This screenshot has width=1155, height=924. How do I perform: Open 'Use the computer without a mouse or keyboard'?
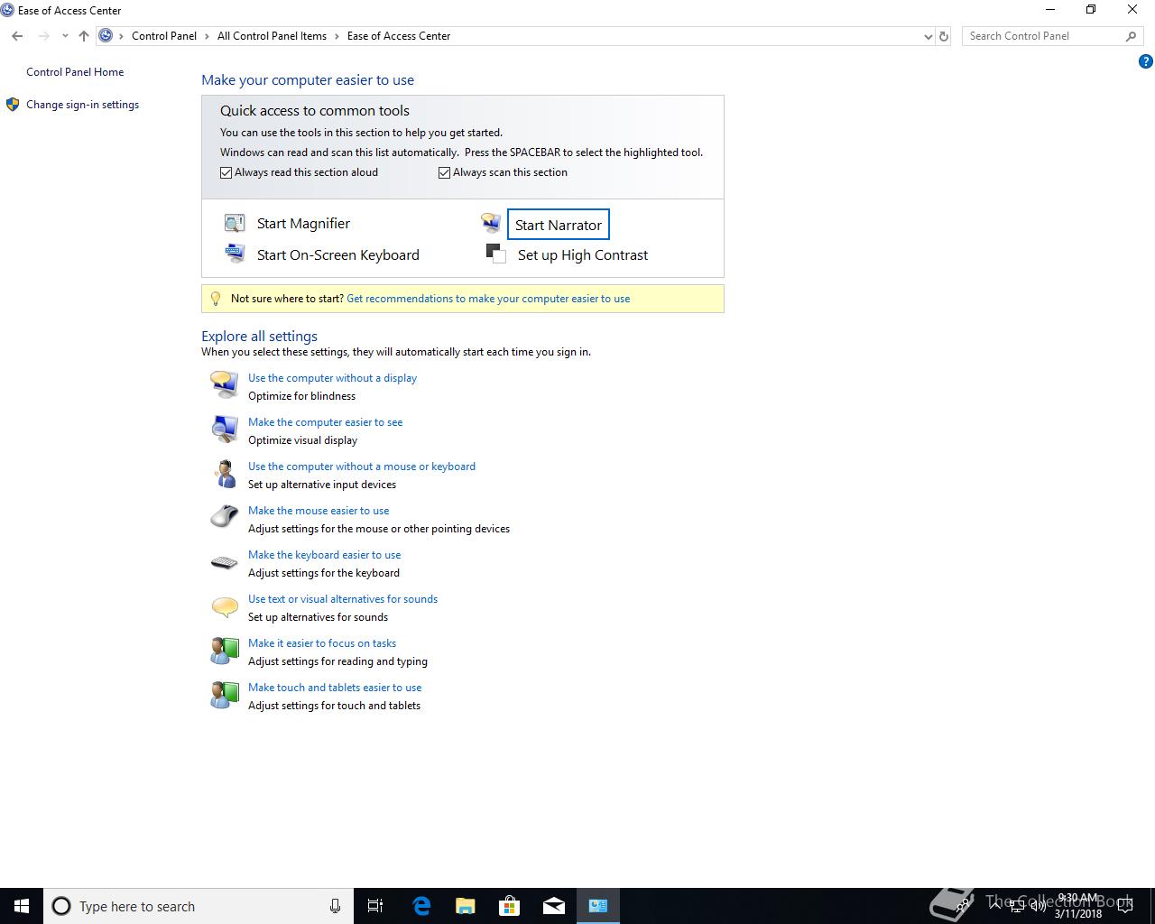(x=362, y=467)
